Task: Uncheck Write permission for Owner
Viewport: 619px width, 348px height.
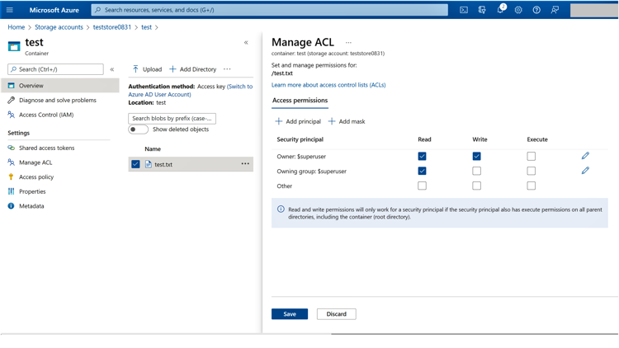Action: click(x=476, y=156)
